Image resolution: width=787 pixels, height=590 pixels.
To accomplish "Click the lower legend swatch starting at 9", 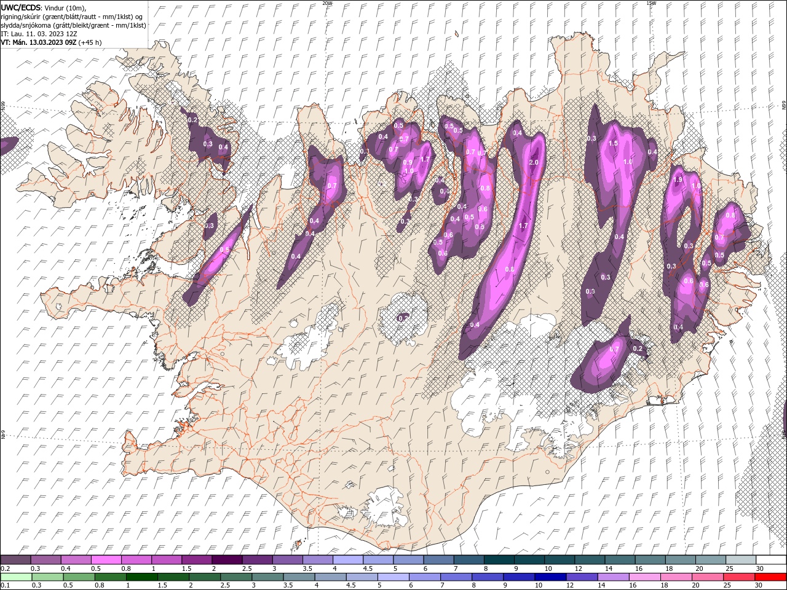I will [519, 576].
